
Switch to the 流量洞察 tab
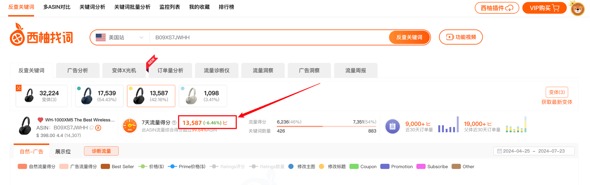point(263,70)
